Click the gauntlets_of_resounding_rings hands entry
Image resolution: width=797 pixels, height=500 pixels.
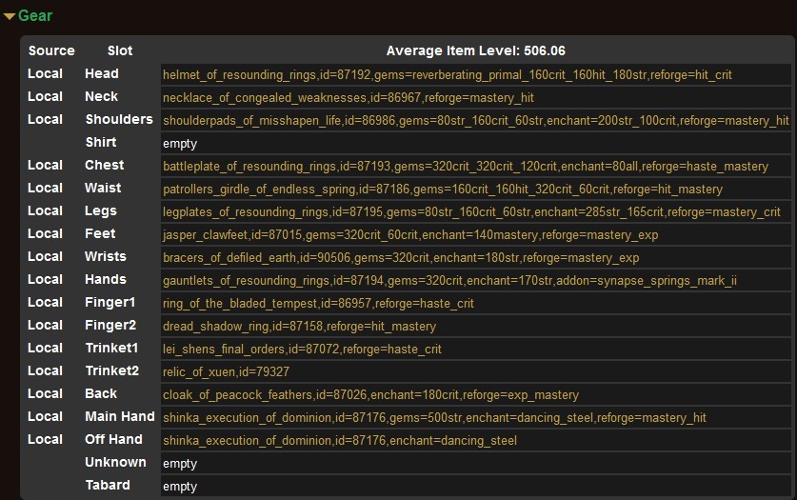point(449,280)
